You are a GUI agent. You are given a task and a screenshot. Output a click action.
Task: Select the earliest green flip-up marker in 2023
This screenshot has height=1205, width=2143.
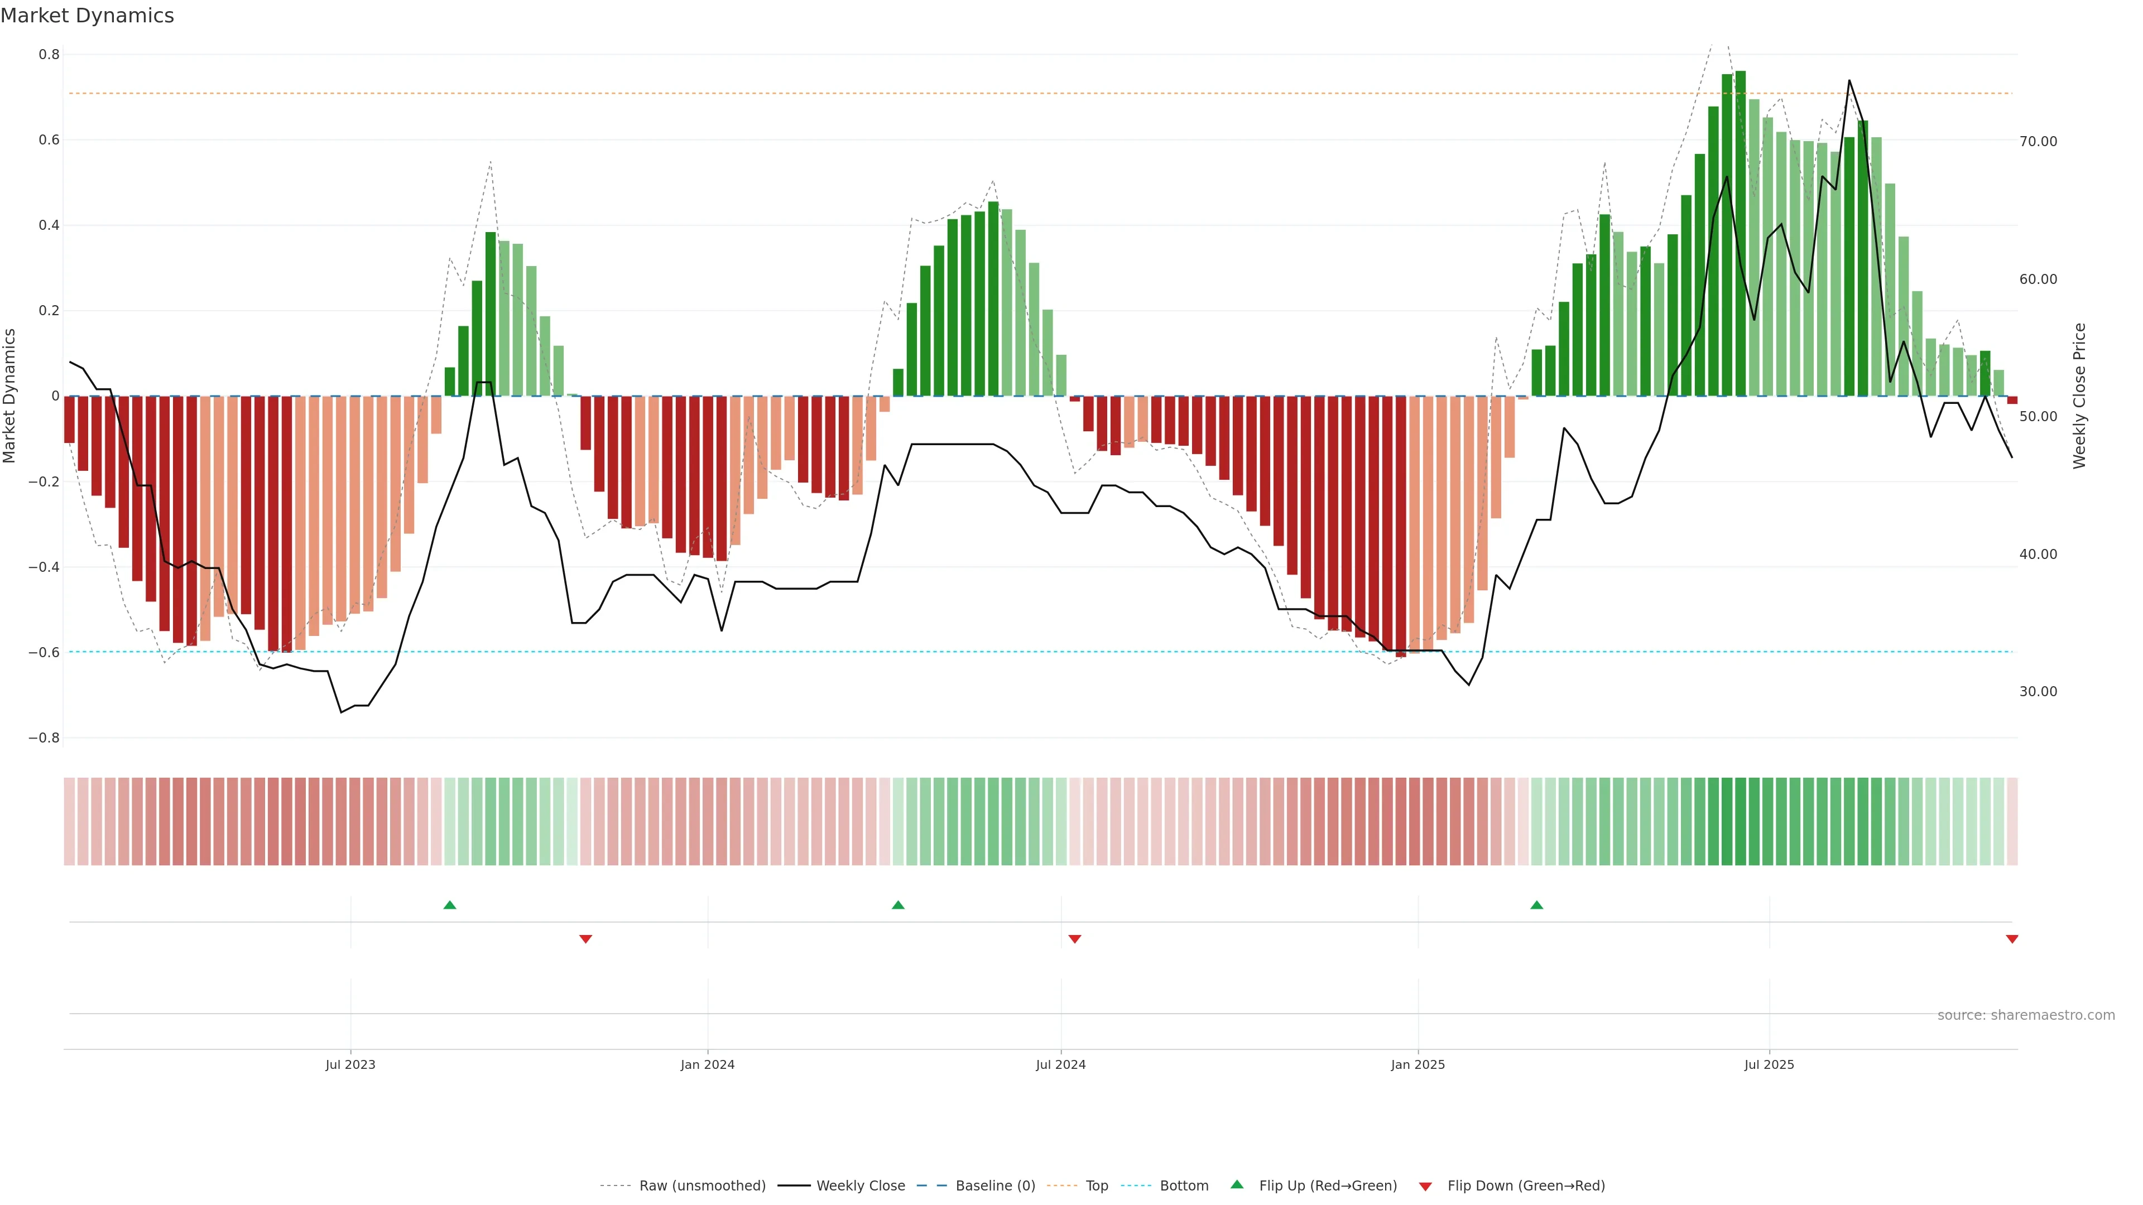coord(450,905)
